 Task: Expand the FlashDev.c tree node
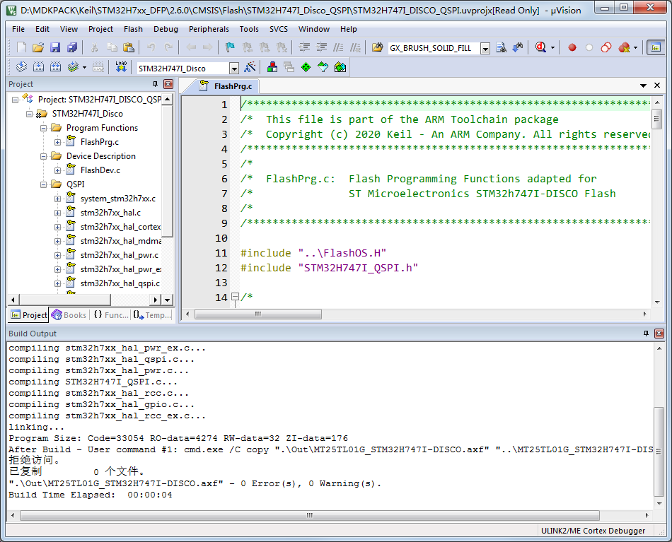point(57,170)
